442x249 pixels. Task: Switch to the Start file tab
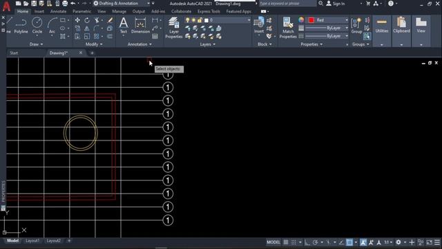click(x=14, y=53)
